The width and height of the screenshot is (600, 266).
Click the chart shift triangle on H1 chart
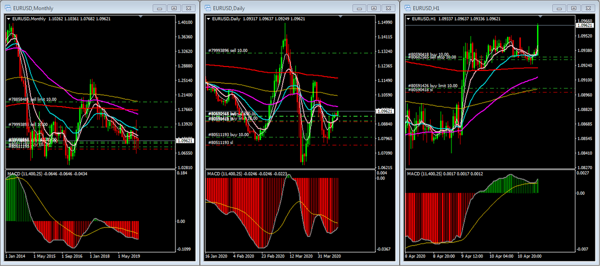tap(541, 17)
